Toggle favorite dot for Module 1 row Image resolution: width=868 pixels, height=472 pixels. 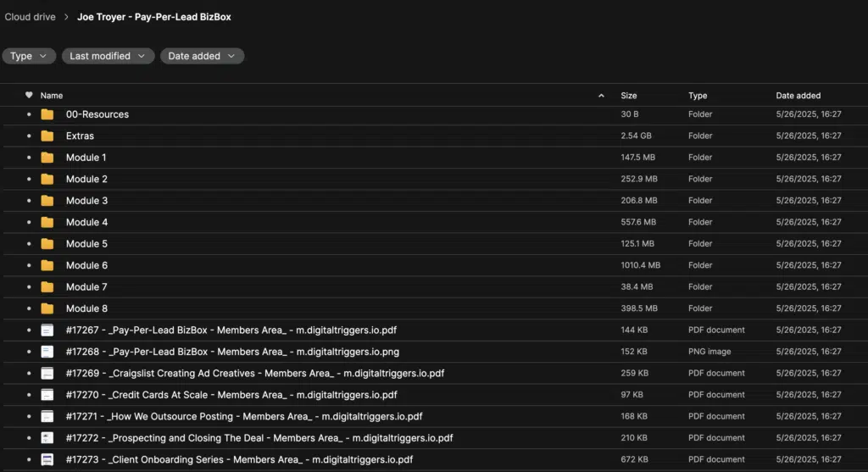29,158
